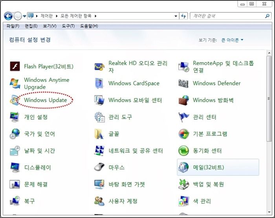Screen dimensions: 275x218
Task: Click the 백업 및 복원 label
Action: point(208,184)
